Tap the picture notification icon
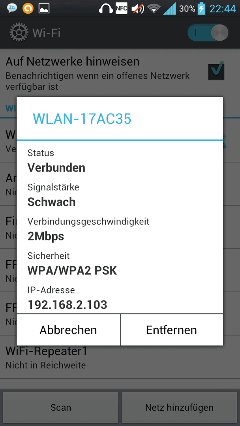Image resolution: width=240 pixels, height=426 pixels. pos(44,8)
